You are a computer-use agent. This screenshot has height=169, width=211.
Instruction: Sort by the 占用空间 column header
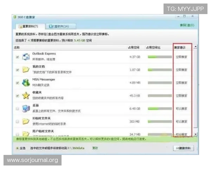click(x=134, y=48)
